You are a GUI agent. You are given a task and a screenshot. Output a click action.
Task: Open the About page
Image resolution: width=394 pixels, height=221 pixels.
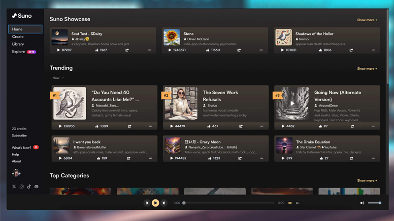[x=16, y=162]
